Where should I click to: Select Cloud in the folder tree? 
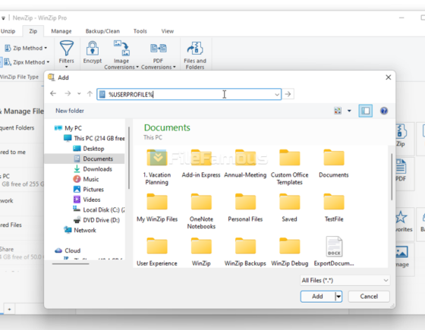pos(68,250)
